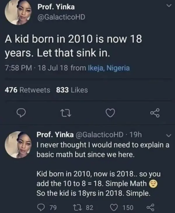Click the Prof. Yinka name in the reply

(55, 135)
